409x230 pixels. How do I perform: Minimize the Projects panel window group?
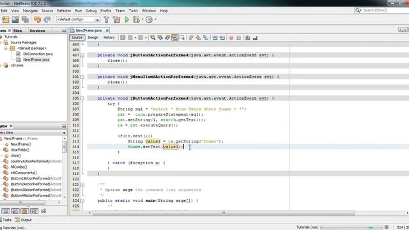pyautogui.click(x=64, y=31)
